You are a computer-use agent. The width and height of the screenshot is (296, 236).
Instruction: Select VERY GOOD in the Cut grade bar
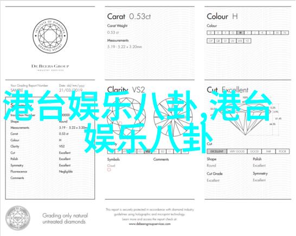click(237, 152)
